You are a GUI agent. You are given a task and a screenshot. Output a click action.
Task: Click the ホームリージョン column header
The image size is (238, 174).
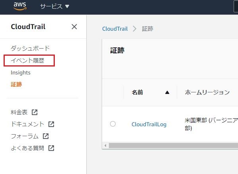pyautogui.click(x=207, y=92)
